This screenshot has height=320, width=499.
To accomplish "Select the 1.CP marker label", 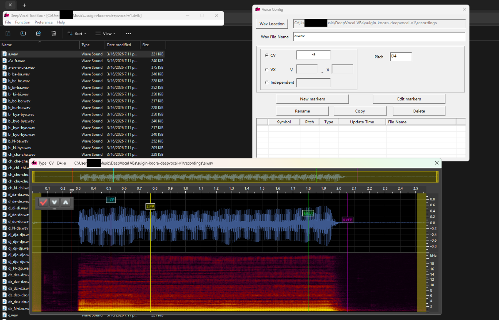I will pos(111,200).
